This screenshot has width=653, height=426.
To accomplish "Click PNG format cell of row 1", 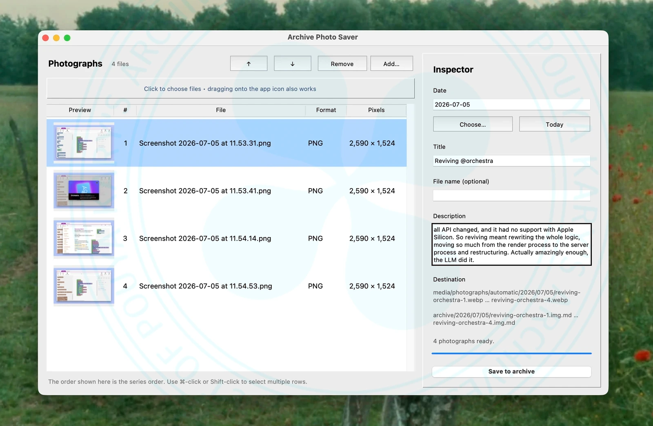I will (x=315, y=143).
